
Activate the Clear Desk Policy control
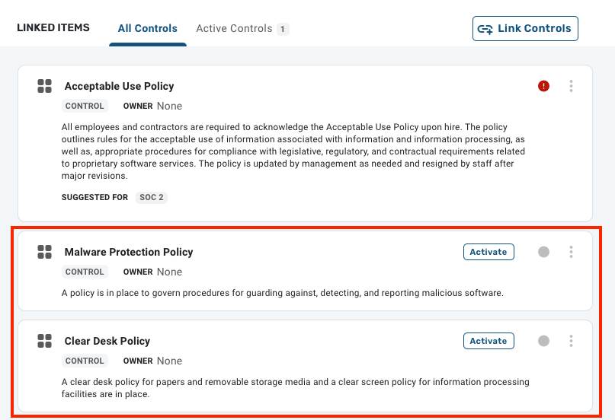488,341
